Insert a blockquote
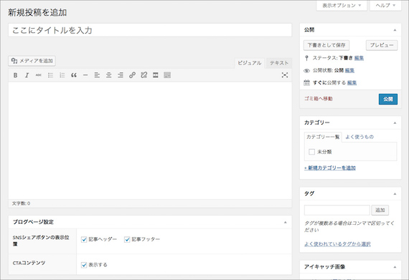Image resolution: width=409 pixels, height=280 pixels. pyautogui.click(x=74, y=75)
